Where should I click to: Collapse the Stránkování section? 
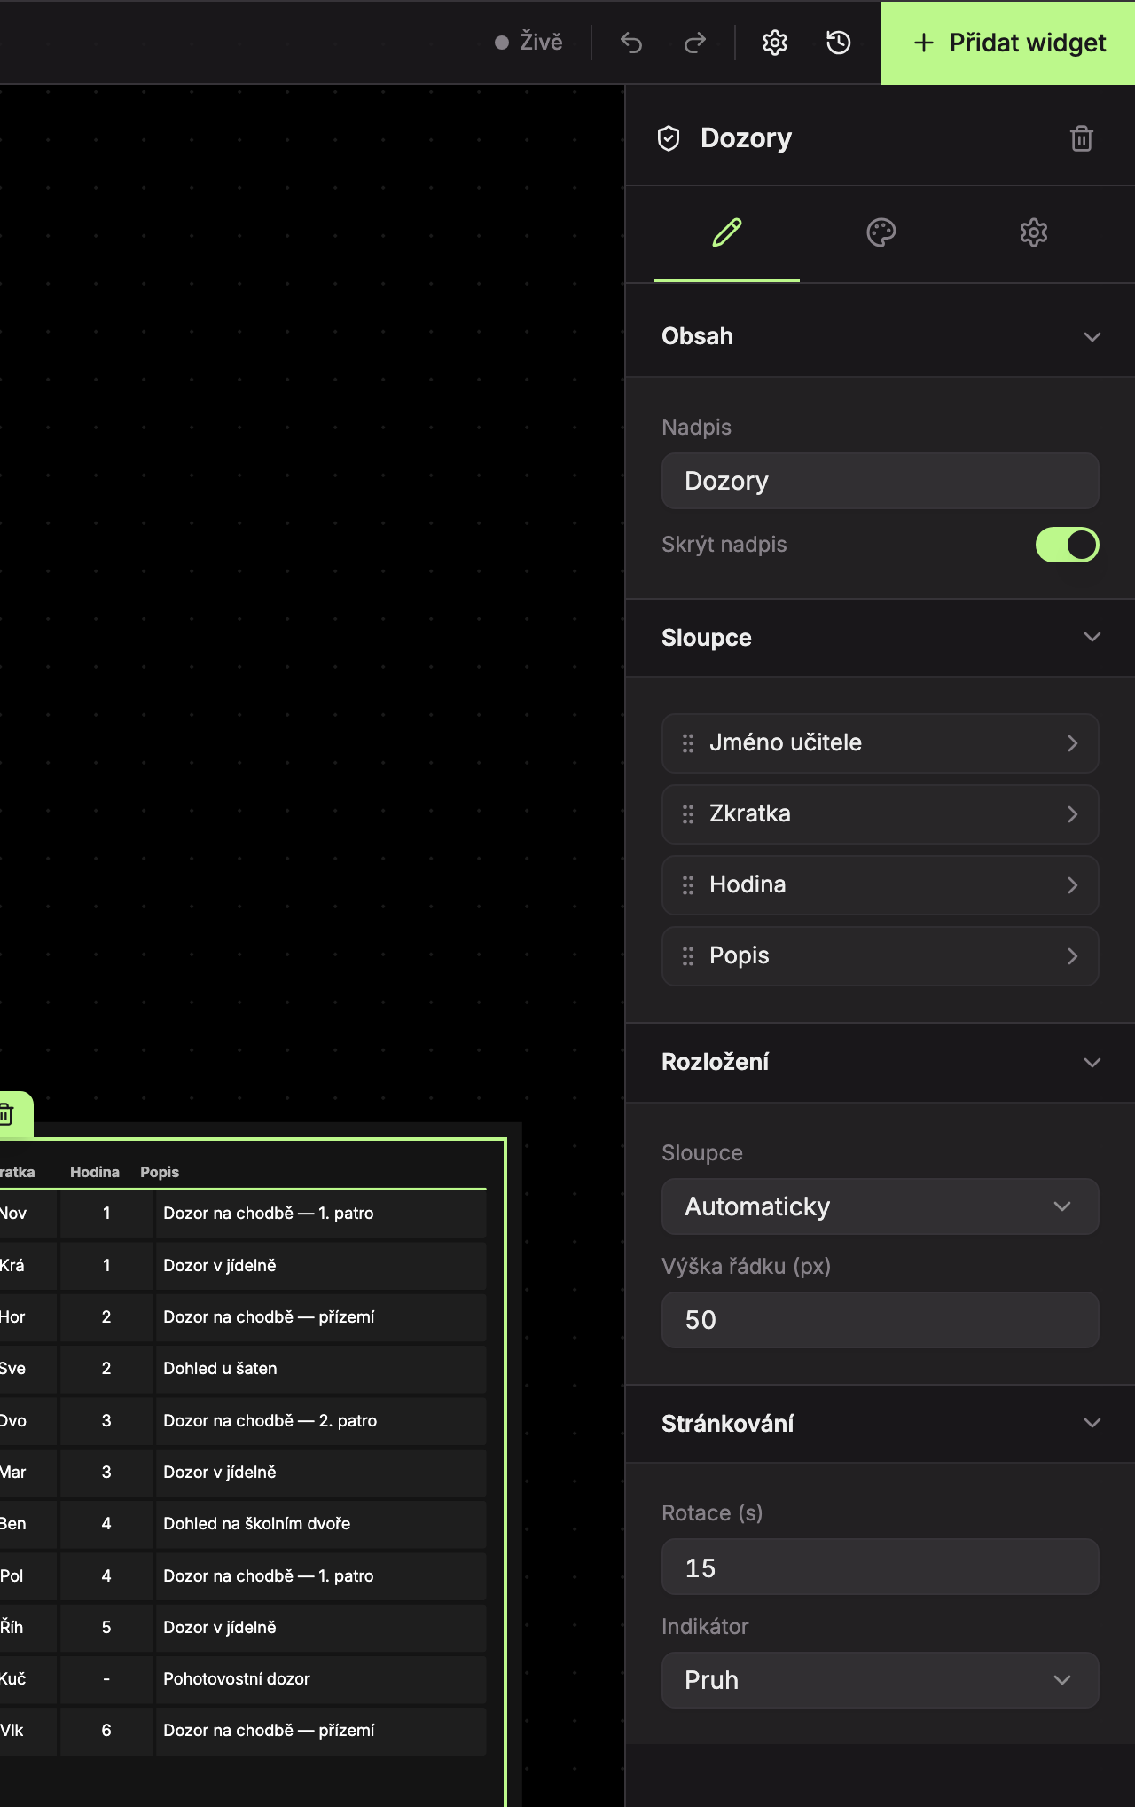coord(881,1424)
